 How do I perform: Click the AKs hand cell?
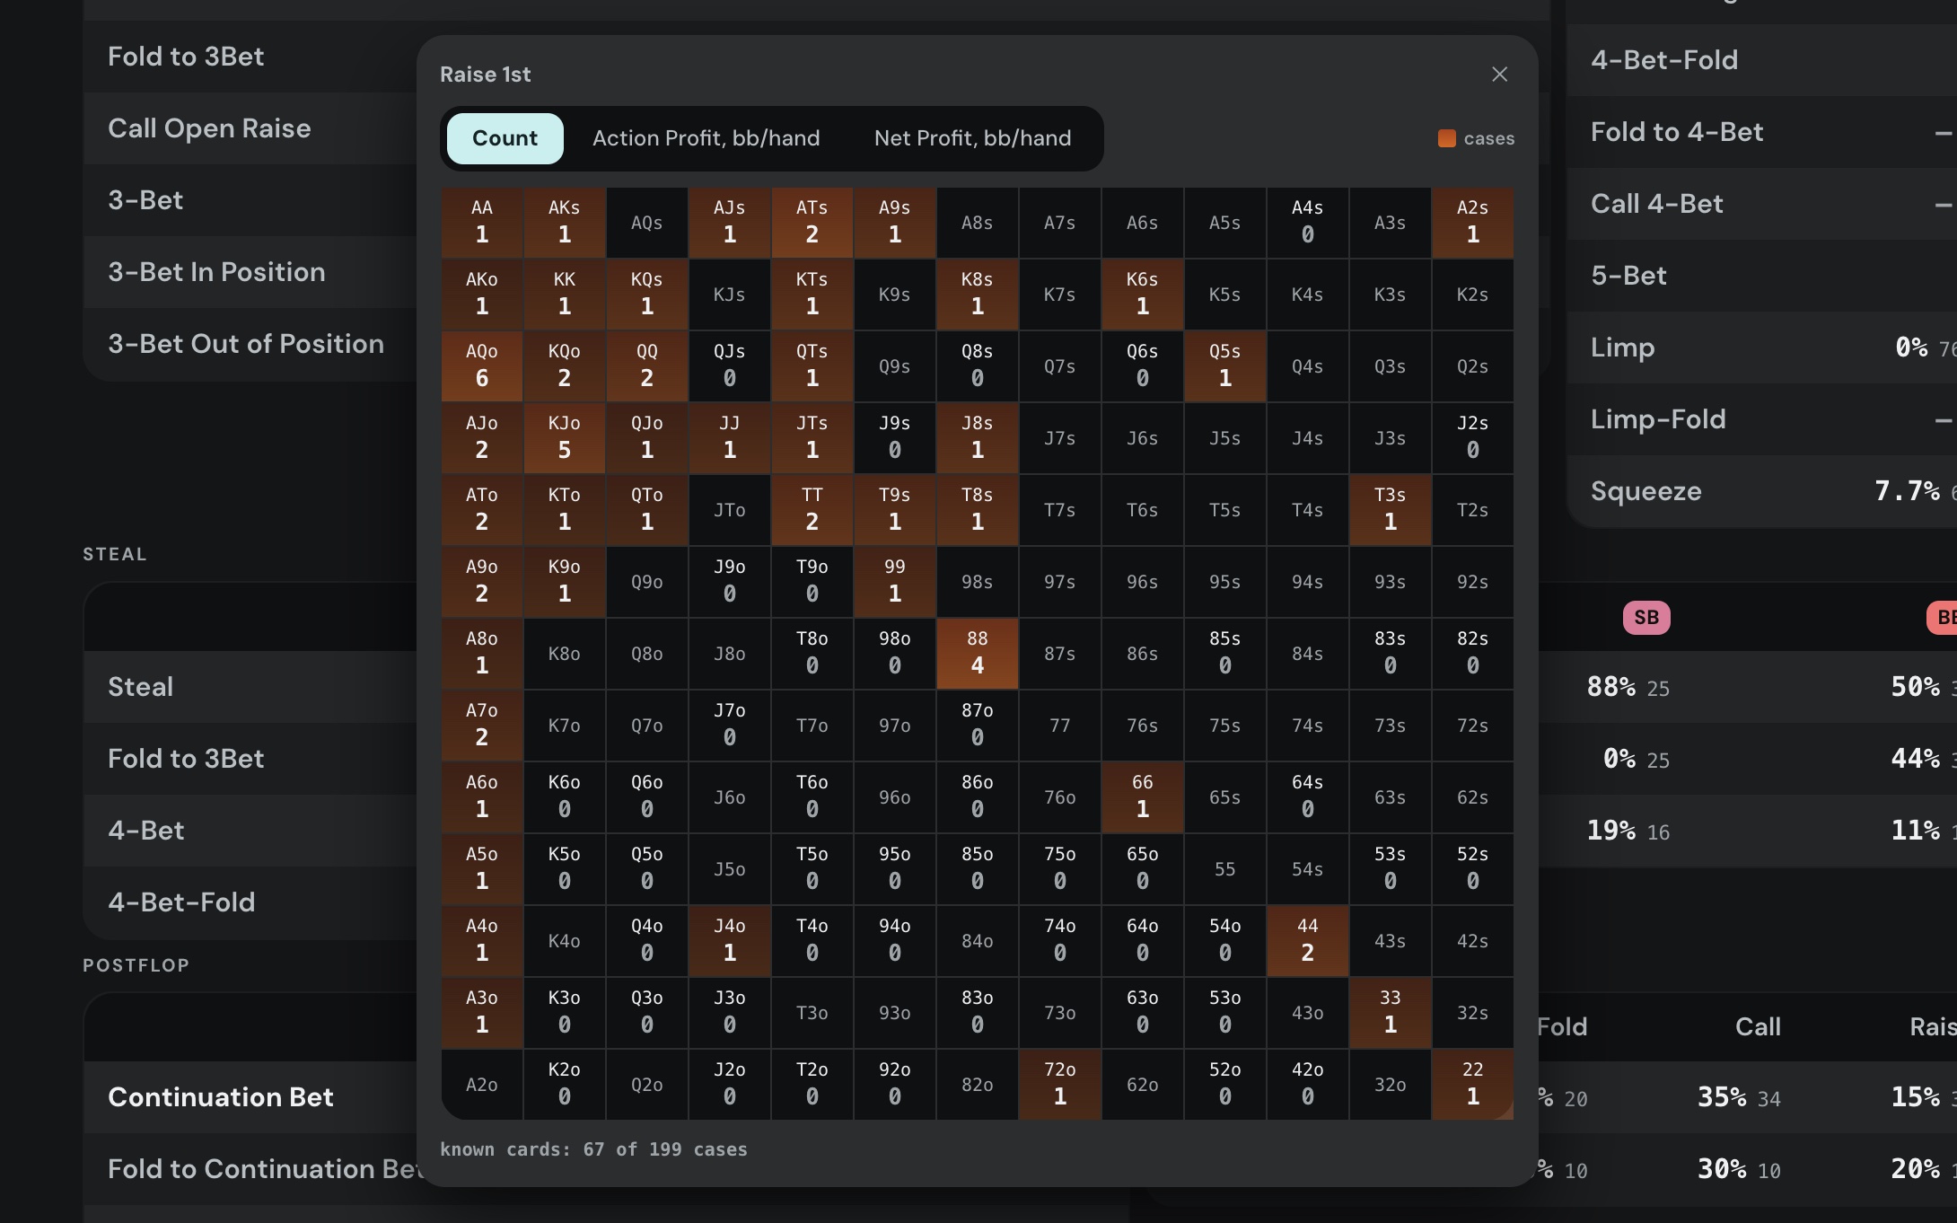pyautogui.click(x=565, y=222)
